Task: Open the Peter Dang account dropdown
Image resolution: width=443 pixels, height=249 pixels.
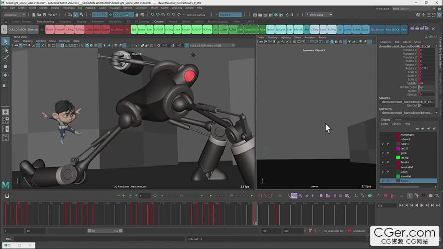Action: point(319,15)
